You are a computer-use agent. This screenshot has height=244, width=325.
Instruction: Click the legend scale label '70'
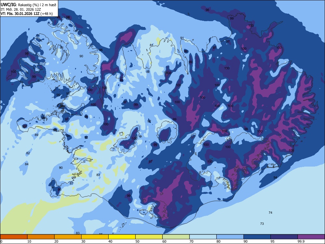click(x=191, y=241)
